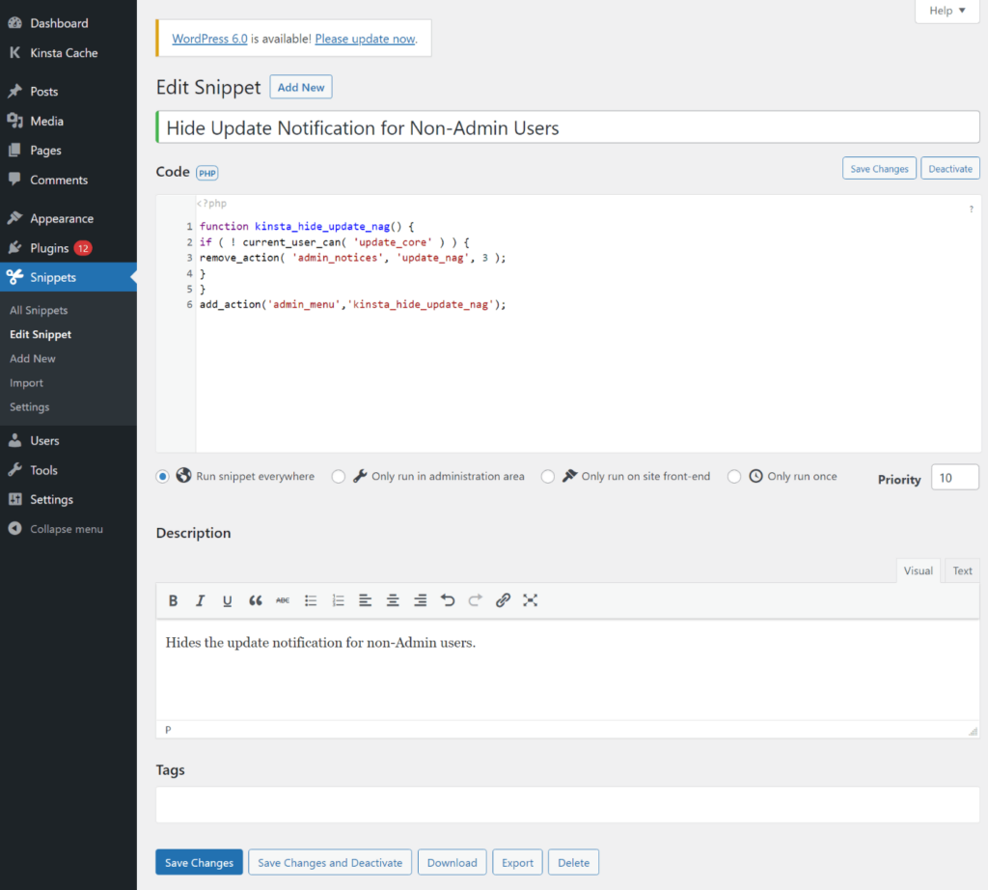The height and width of the screenshot is (890, 988).
Task: Insert a bulleted list in description
Action: [x=311, y=600]
